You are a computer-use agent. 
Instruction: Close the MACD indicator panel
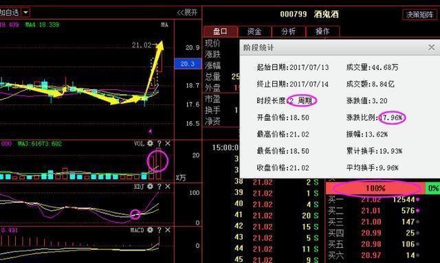coord(168,230)
